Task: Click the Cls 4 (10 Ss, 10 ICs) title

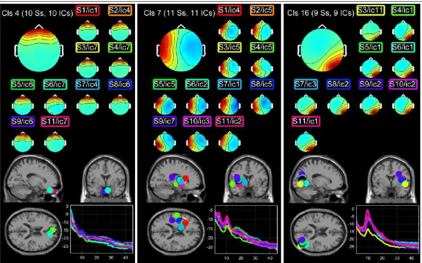Action: (37, 13)
